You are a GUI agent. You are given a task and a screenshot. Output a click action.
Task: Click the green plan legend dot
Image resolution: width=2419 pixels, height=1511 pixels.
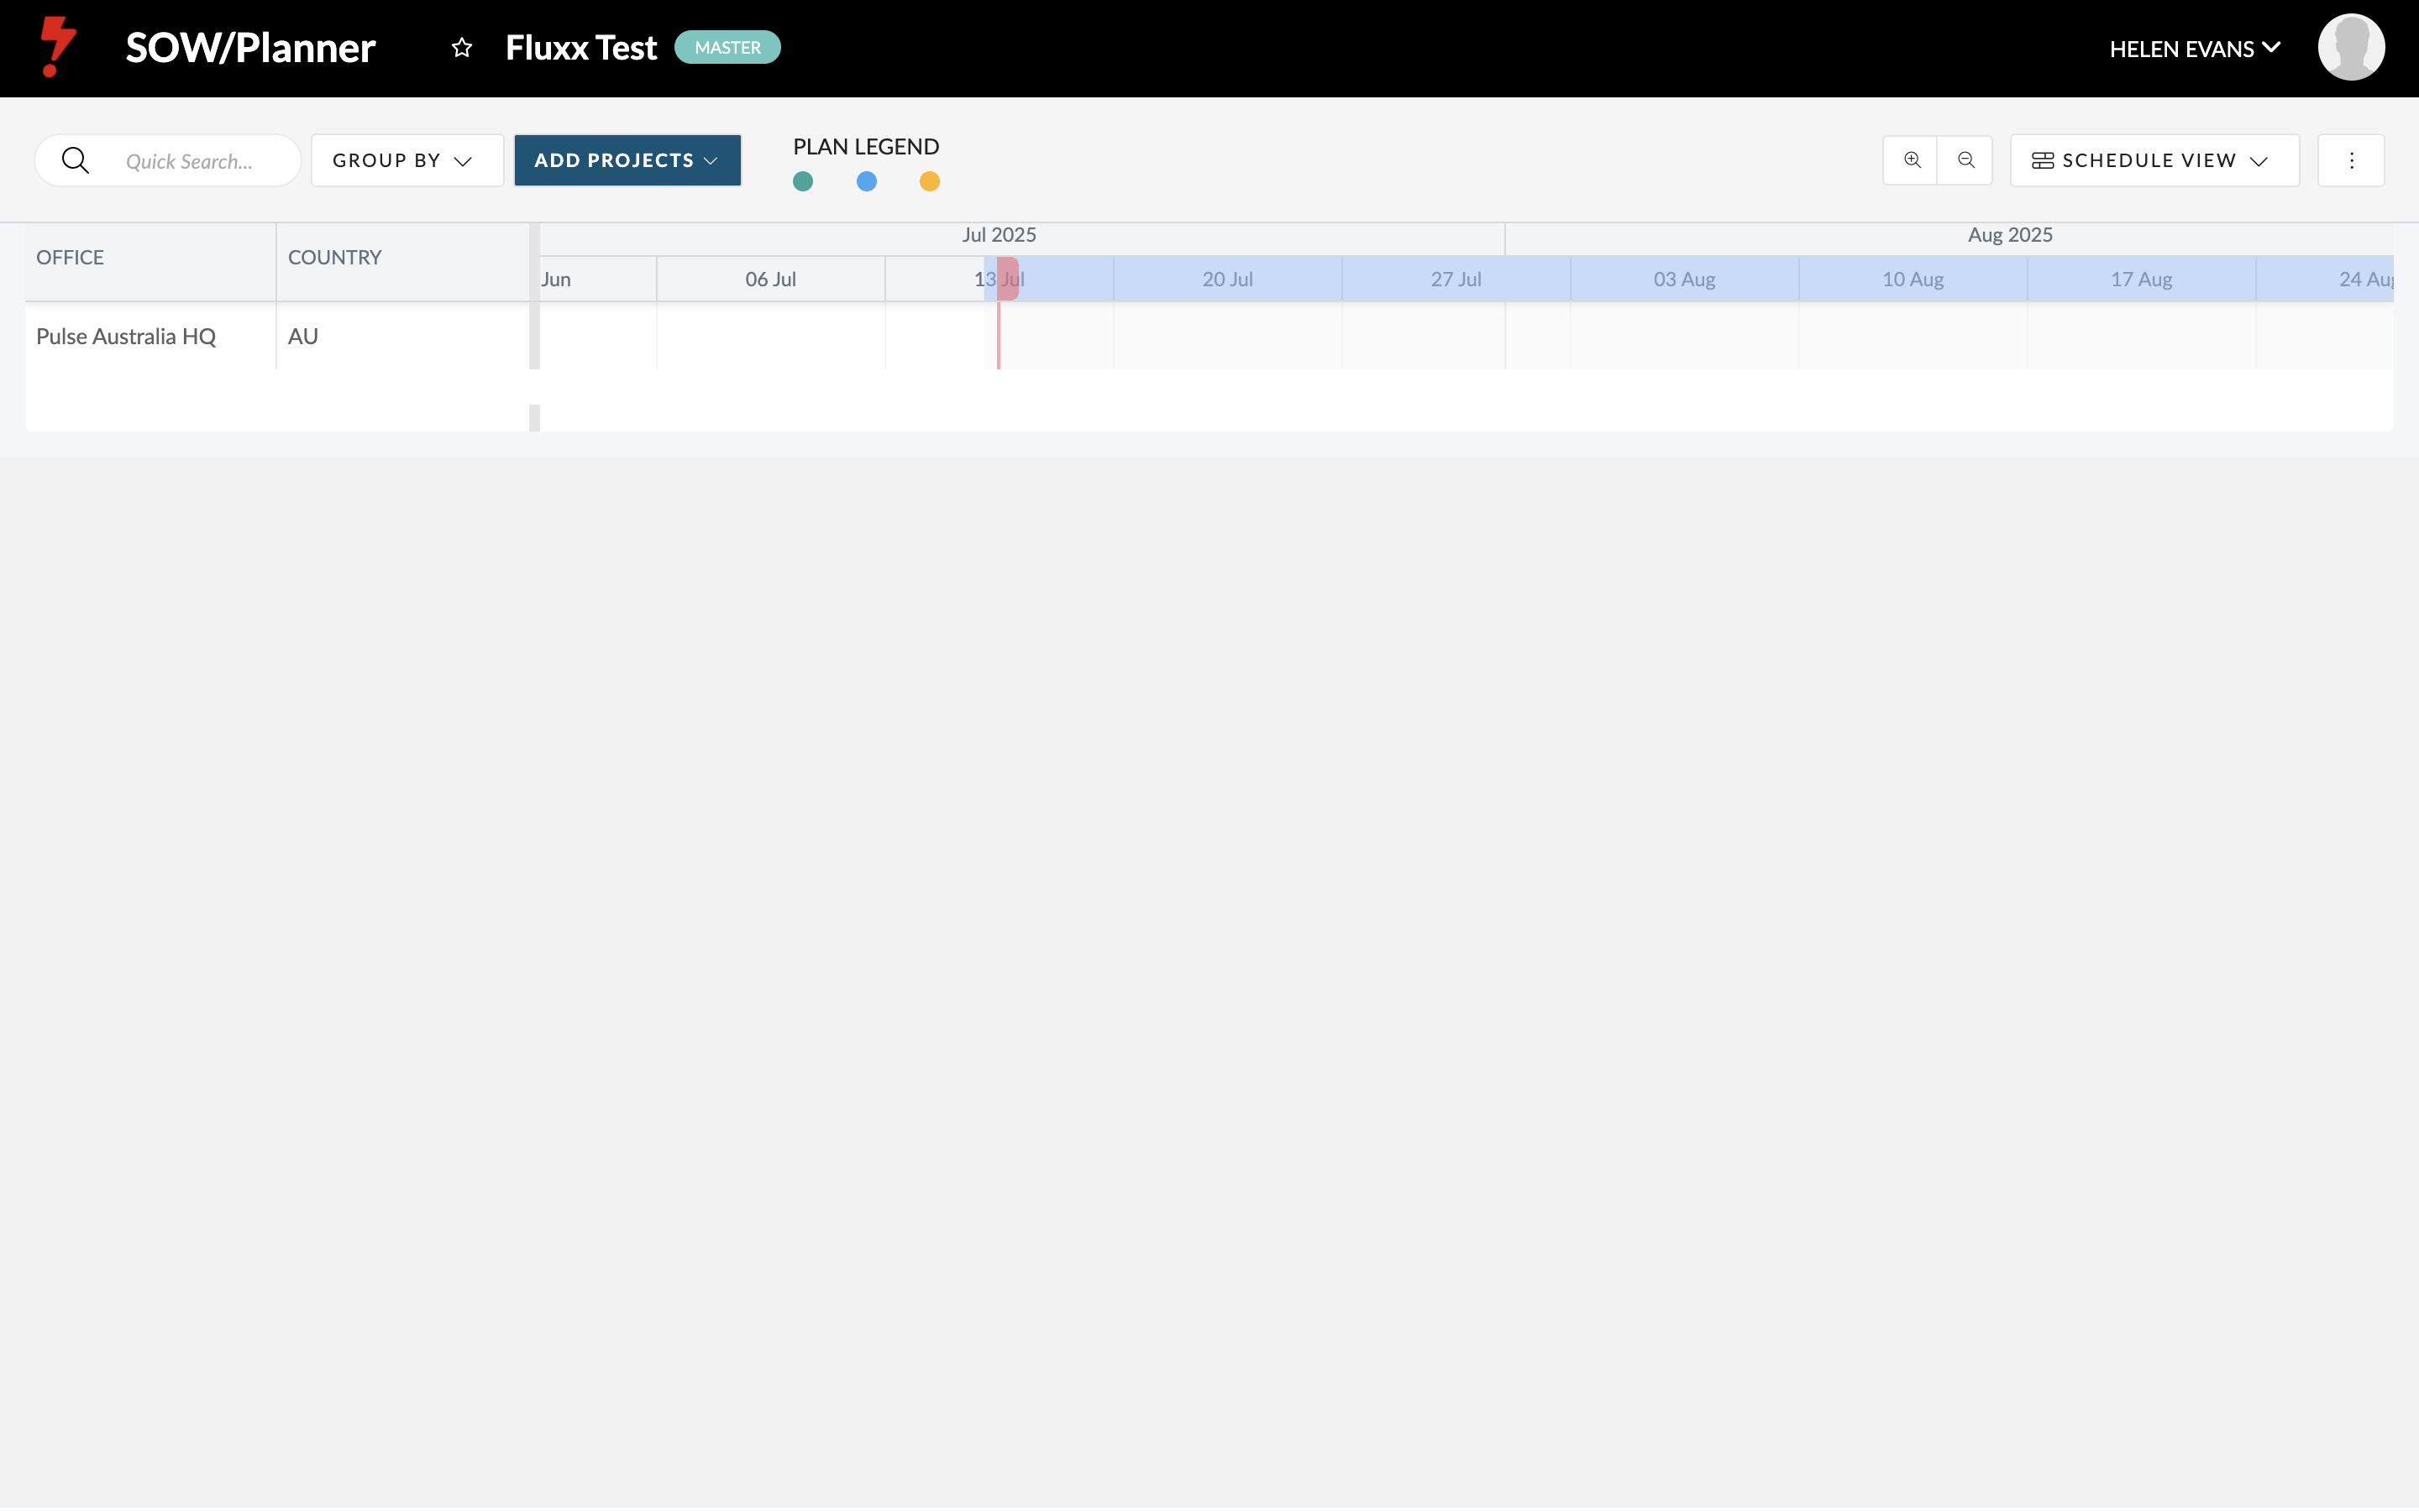pos(803,180)
